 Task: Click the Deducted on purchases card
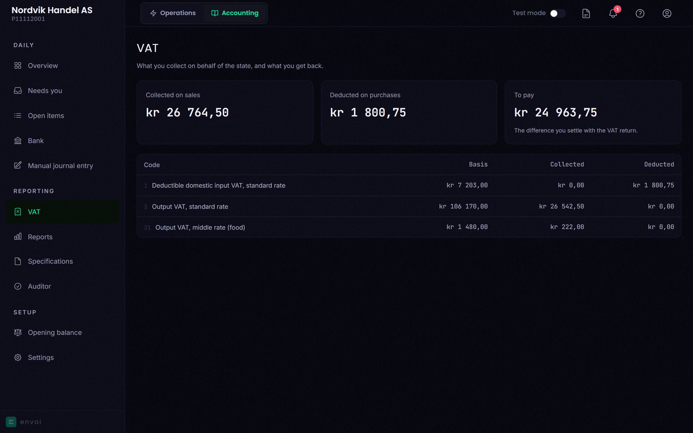coord(409,112)
